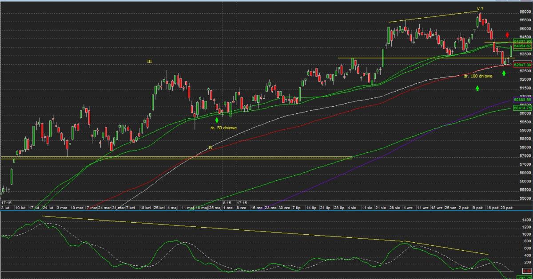Image resolution: width=533 pixels, height=279 pixels.
Task: Click green up arrow right of śr. 100 dniowe
Action: coord(504,73)
